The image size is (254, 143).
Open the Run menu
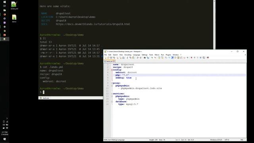[162, 55]
